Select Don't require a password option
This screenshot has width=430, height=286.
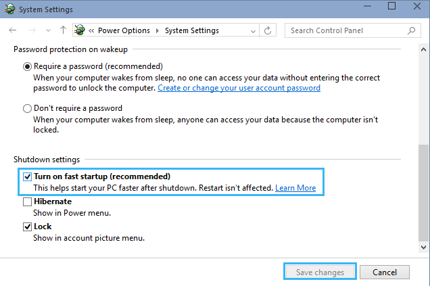(27, 108)
